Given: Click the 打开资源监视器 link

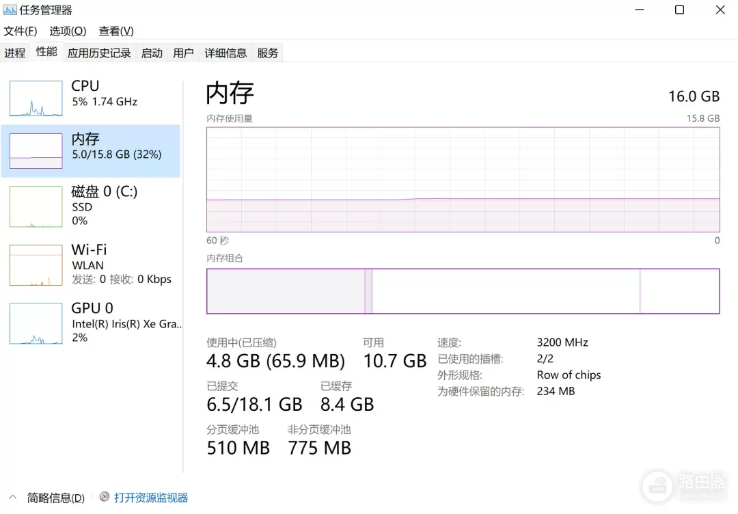Looking at the screenshot, I should (151, 498).
